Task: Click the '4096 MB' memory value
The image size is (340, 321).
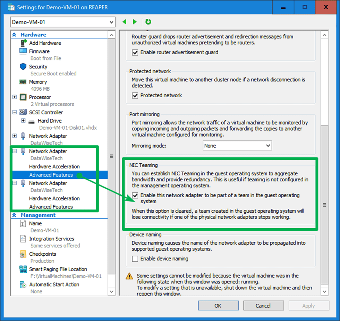Action: [x=40, y=89]
